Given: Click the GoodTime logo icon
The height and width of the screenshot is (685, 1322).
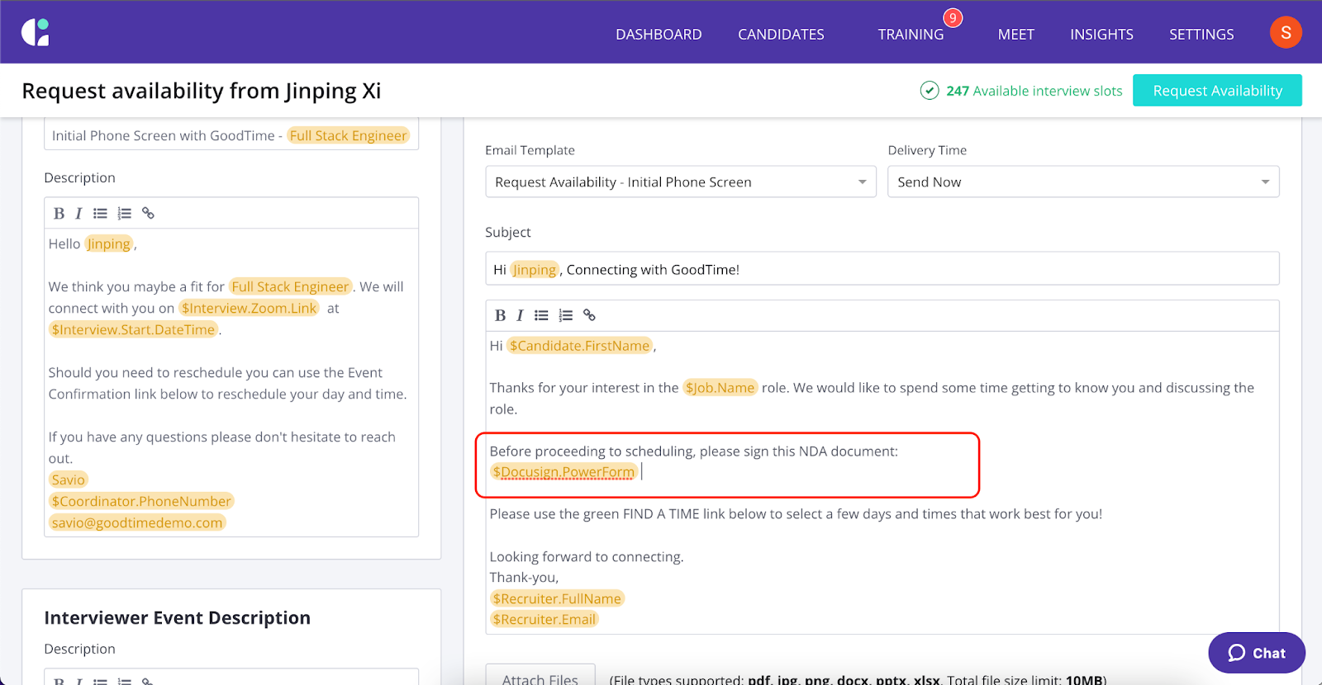Looking at the screenshot, I should coord(36,32).
